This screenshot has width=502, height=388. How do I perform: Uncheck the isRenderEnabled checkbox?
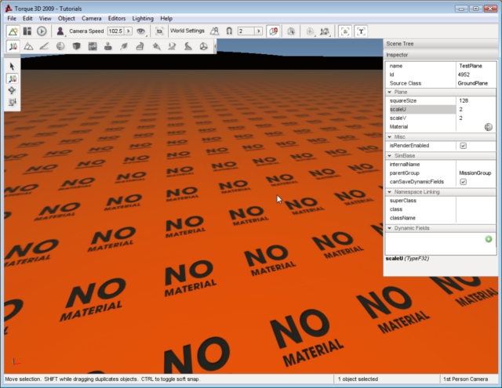(x=463, y=146)
